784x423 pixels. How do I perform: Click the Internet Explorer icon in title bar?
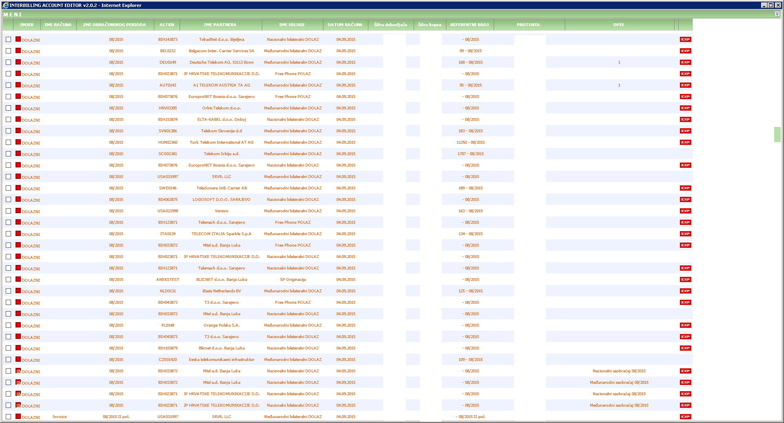[x=5, y=5]
